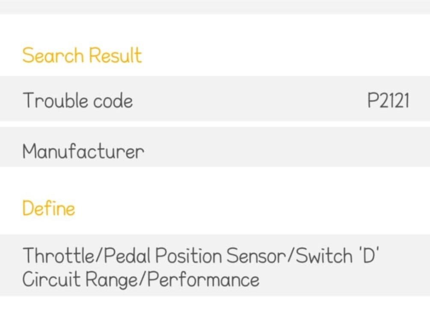Select the Manufacturer label
The height and width of the screenshot is (323, 430).
click(x=83, y=151)
